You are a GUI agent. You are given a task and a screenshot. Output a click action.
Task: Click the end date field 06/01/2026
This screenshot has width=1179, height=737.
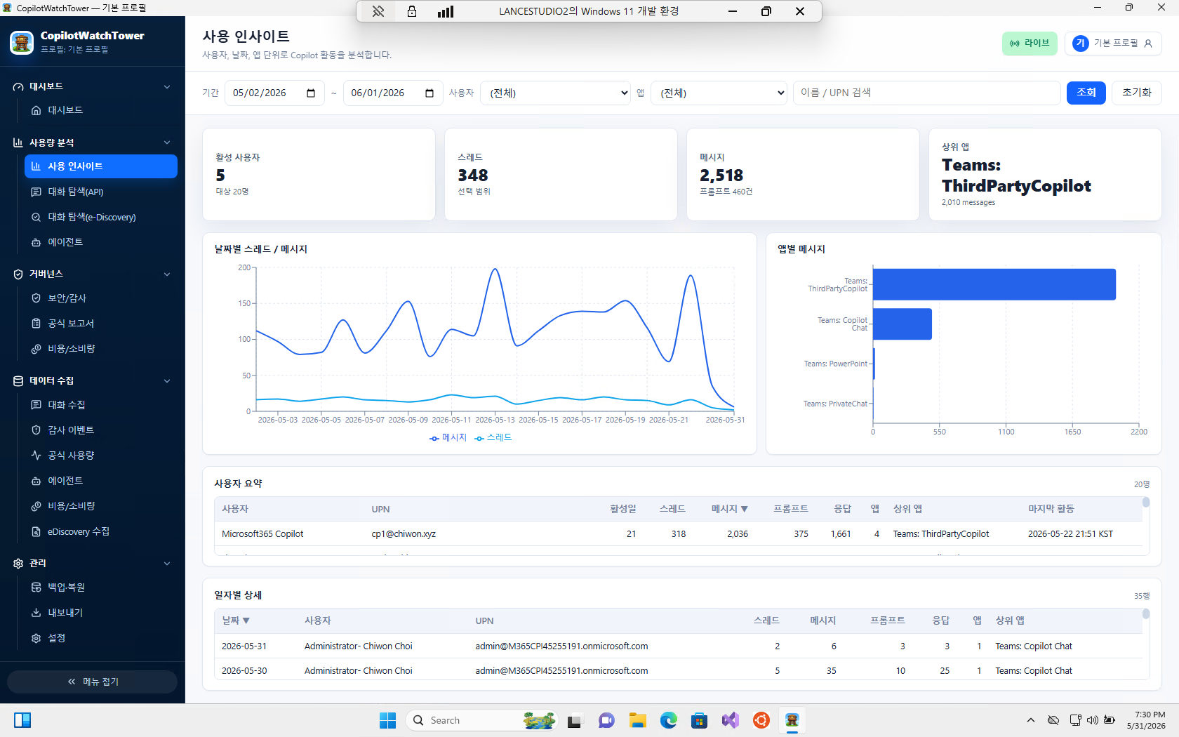[393, 93]
